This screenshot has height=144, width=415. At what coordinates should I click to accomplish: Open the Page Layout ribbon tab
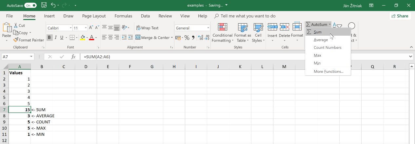pos(94,16)
